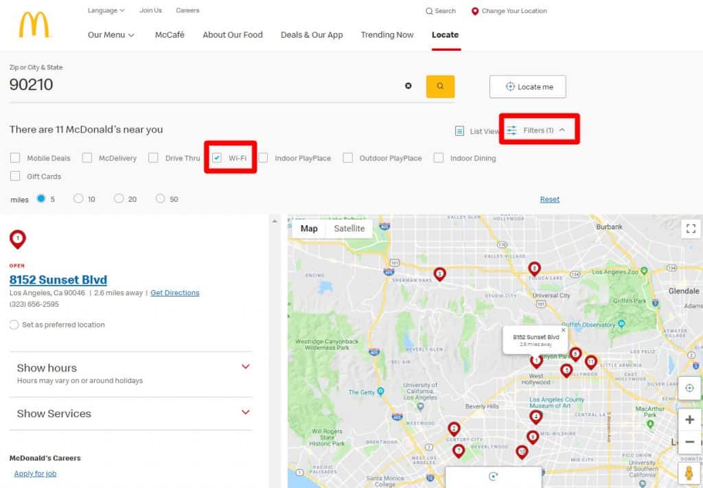The height and width of the screenshot is (488, 703).
Task: Select the Street View pegman icon
Action: 689,473
